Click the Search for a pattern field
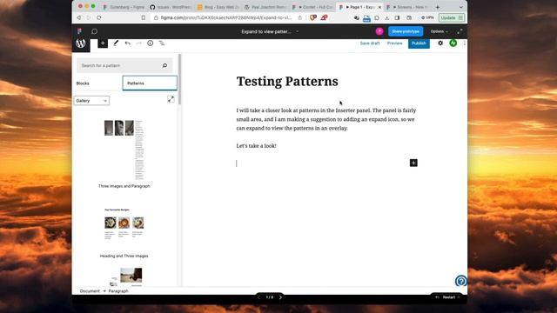557x313 pixels. click(124, 66)
